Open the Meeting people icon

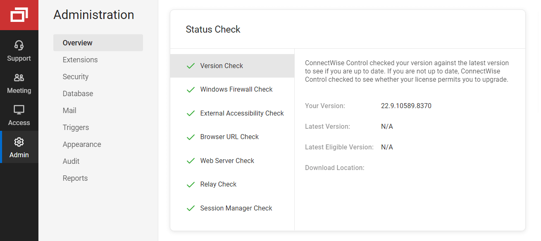pyautogui.click(x=19, y=78)
